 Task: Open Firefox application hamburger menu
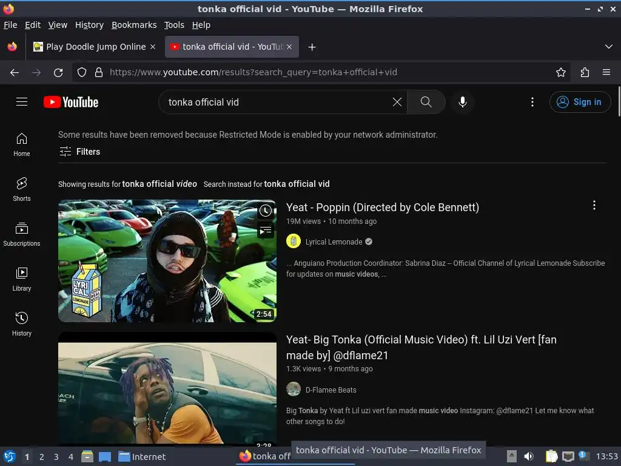606,72
